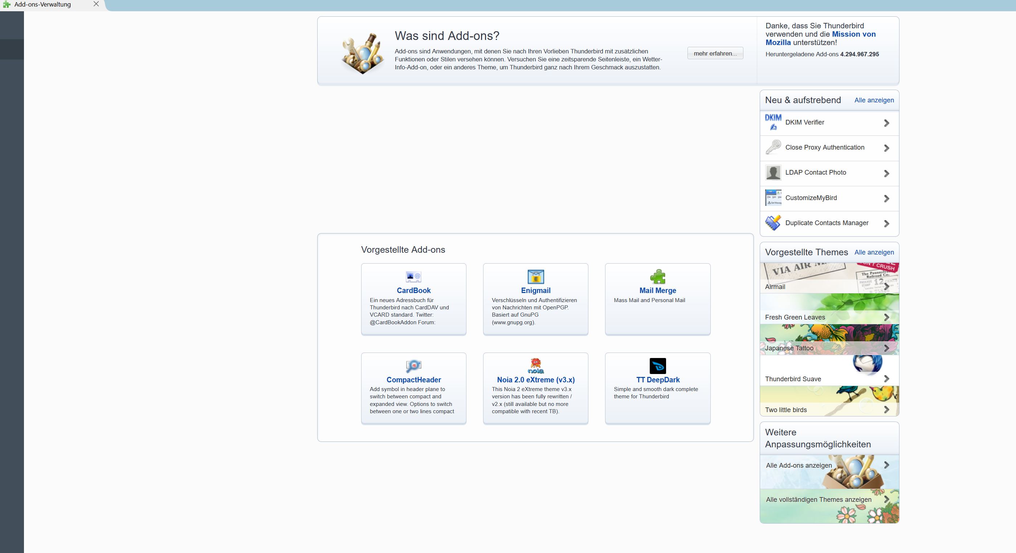Click 'Alle anzeigen' beside Neu & aufstrebend
Screen dimensions: 1016x553
point(874,100)
